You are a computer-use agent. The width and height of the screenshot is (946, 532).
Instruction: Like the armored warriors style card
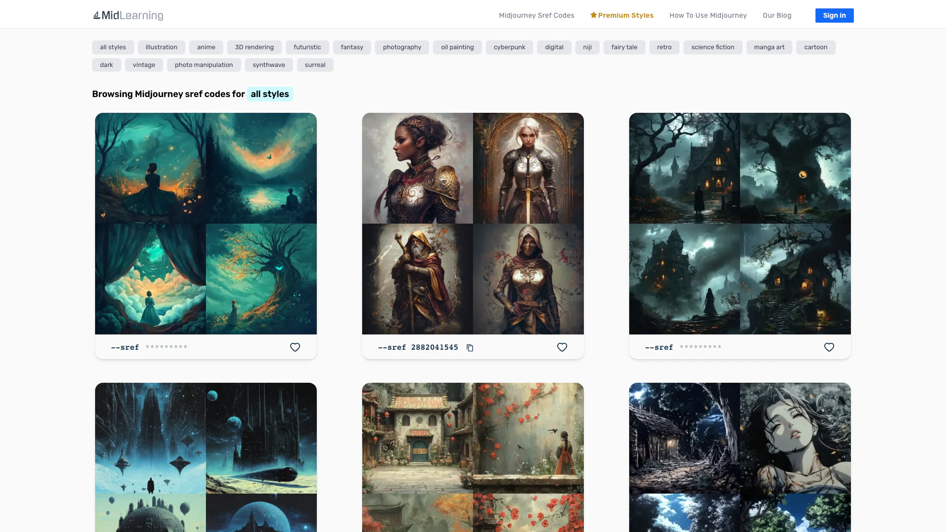(562, 347)
